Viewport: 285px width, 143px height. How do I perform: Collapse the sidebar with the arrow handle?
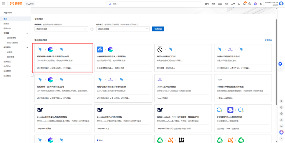[x=32, y=74]
